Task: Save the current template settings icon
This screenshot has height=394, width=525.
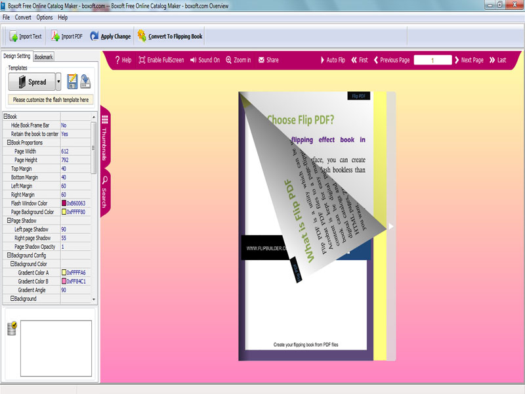Action: click(72, 81)
